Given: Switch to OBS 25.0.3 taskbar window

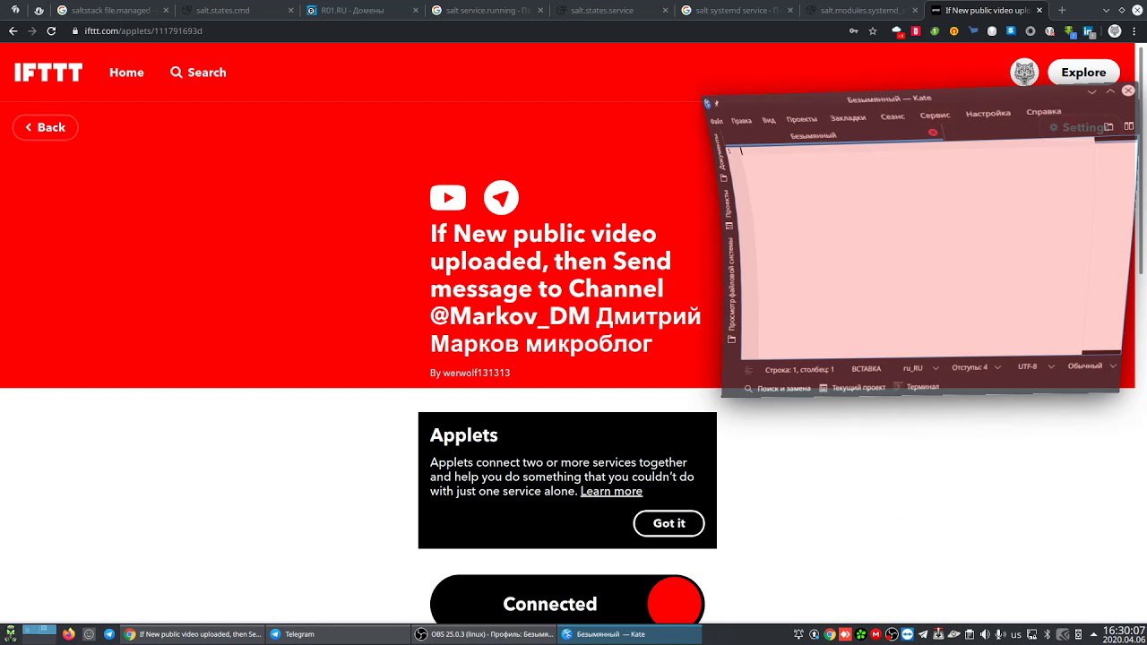Looking at the screenshot, I should (484, 634).
